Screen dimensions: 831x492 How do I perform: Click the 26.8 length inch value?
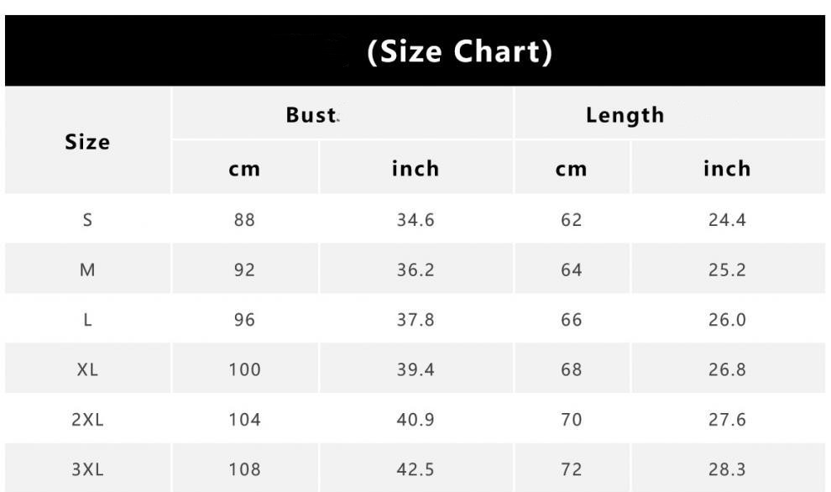coord(727,369)
